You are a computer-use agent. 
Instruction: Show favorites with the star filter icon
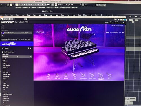point(31,48)
